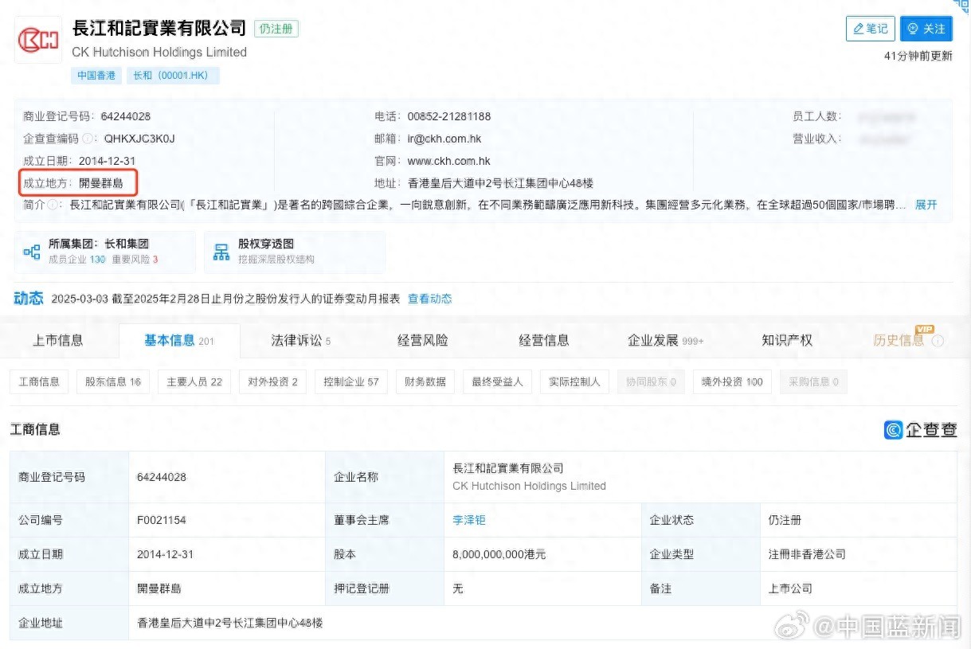Click the info icon beside 企查查编码
Viewport: 971px width, 649px height.
[88, 139]
